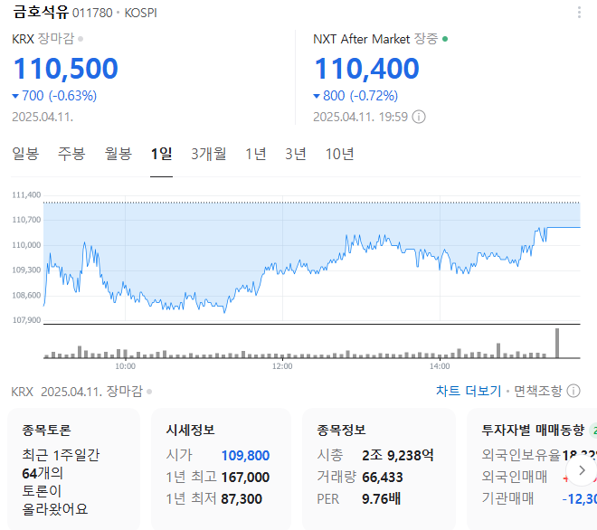The height and width of the screenshot is (530, 597).
Task: Select the KRX 장마감 status label
Action: [x=43, y=39]
